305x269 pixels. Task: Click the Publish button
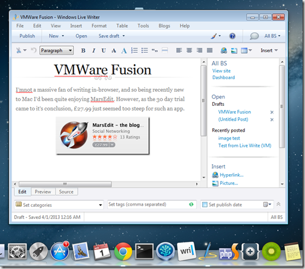(x=27, y=36)
